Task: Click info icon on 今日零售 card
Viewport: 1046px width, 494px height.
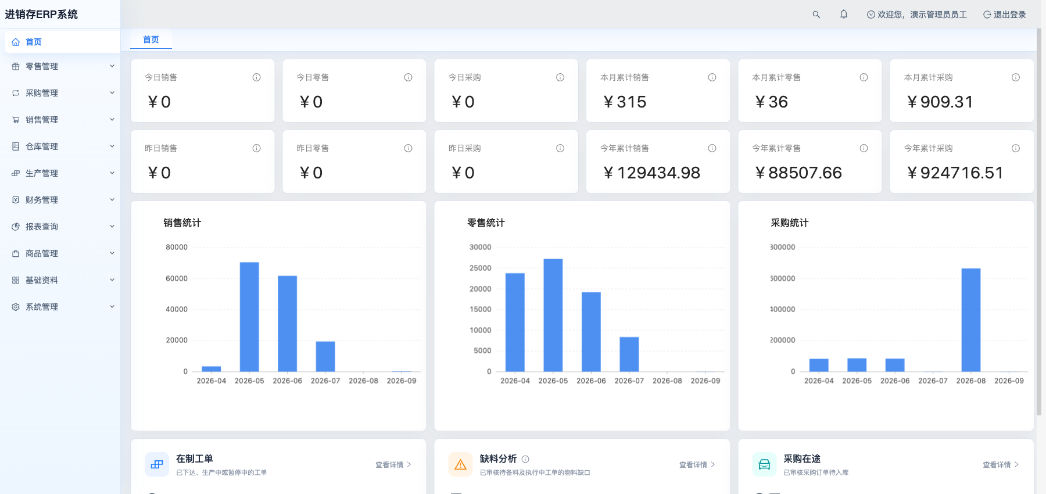Action: 408,77
